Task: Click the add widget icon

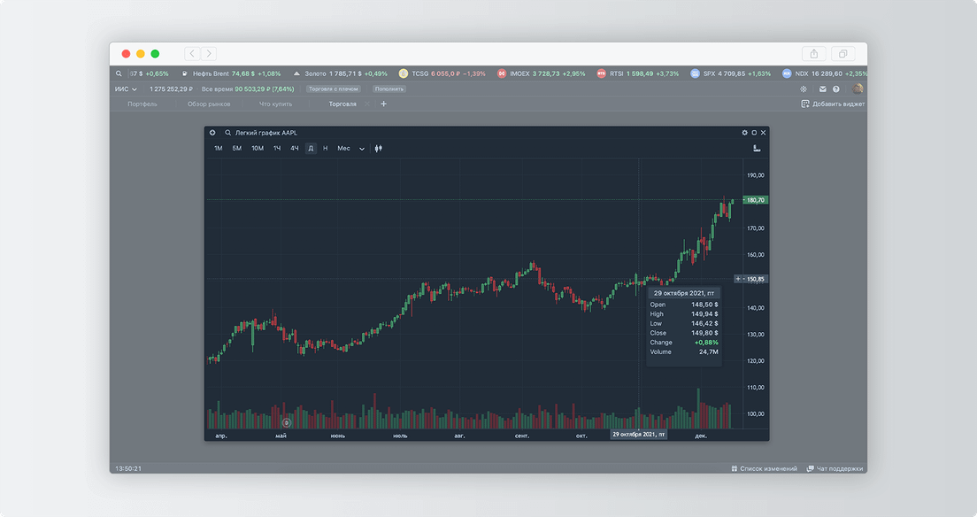Action: coord(805,104)
